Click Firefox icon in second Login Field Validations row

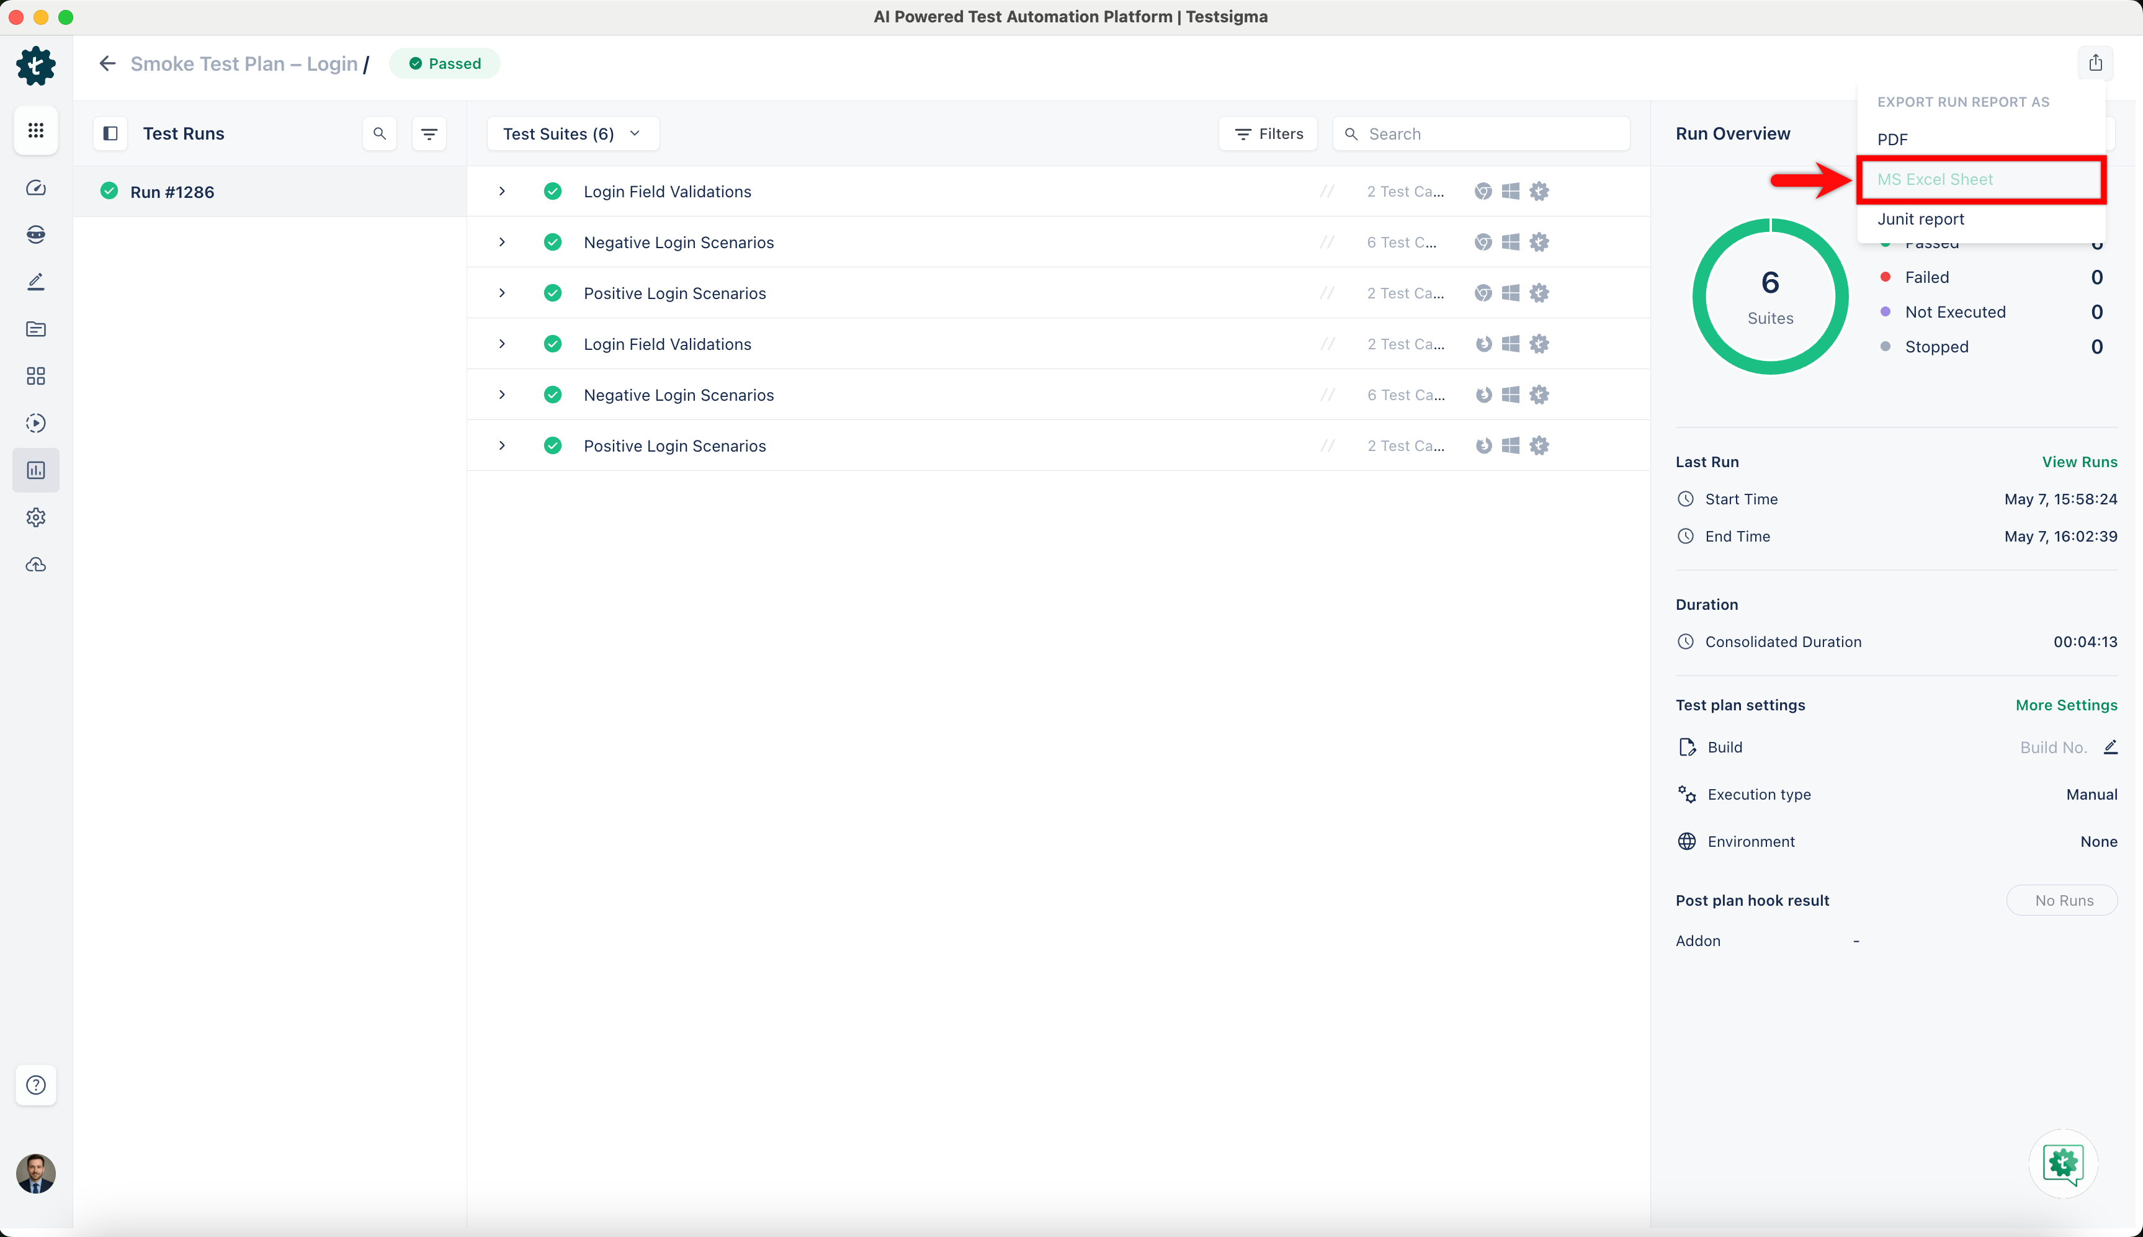[x=1483, y=344]
